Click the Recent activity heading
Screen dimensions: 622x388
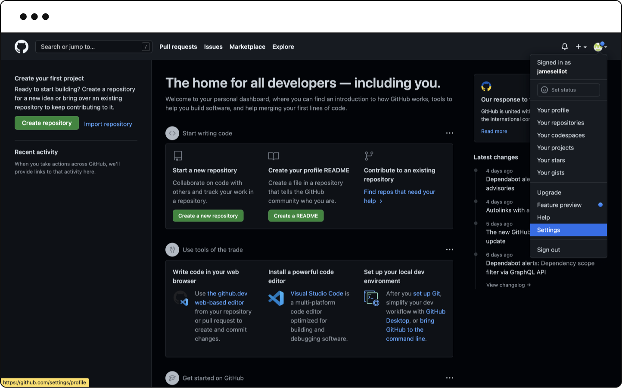coord(36,152)
